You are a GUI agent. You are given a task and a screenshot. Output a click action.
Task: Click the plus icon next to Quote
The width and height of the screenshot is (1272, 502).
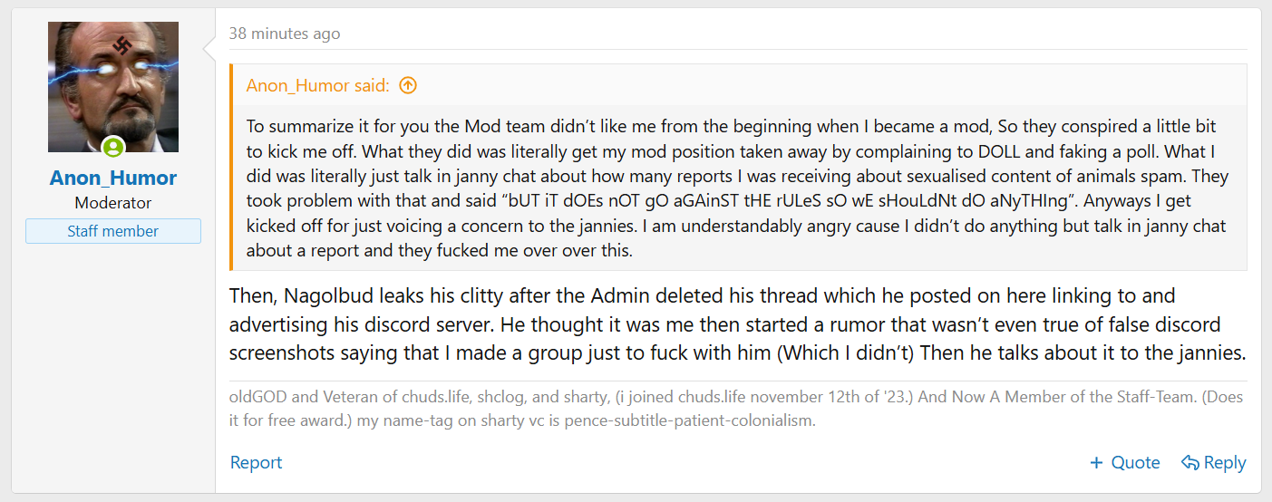[x=1097, y=463]
